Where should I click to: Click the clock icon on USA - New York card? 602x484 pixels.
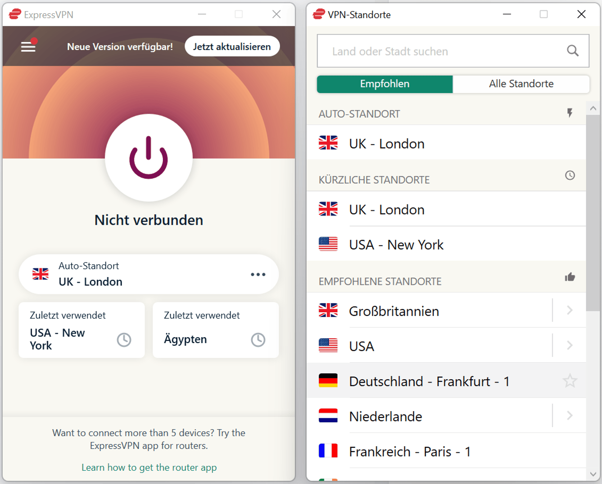[x=124, y=339]
